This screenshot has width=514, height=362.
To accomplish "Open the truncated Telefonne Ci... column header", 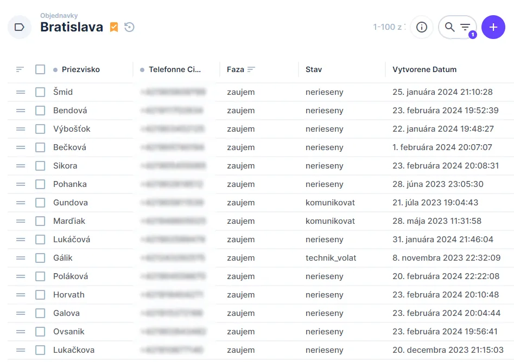I will (175, 69).
